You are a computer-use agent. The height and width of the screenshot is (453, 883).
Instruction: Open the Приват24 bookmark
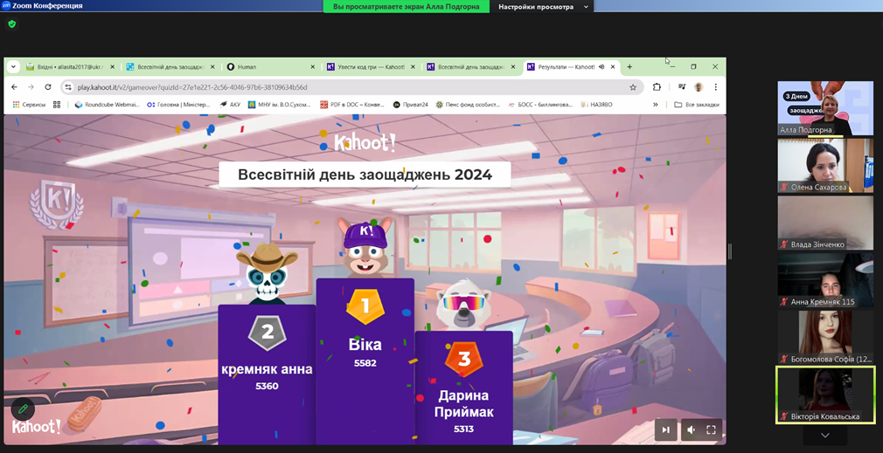[411, 105]
